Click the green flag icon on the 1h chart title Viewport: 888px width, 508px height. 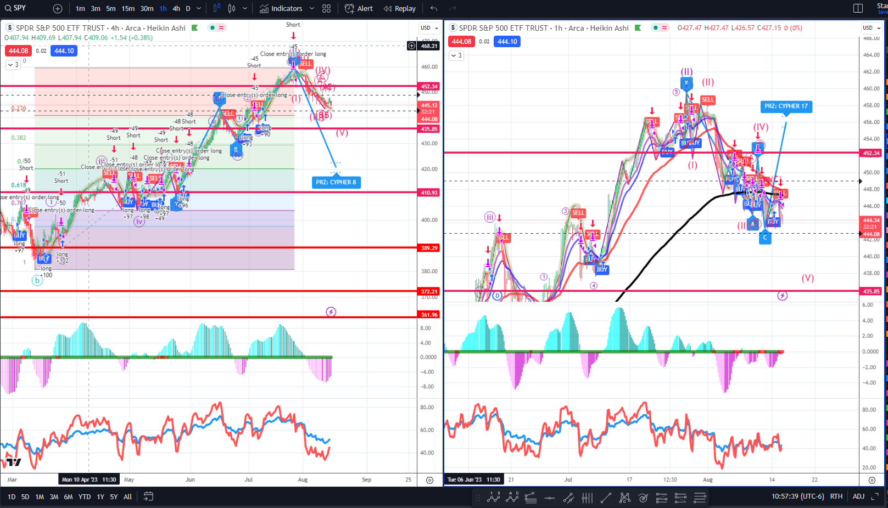[638, 28]
